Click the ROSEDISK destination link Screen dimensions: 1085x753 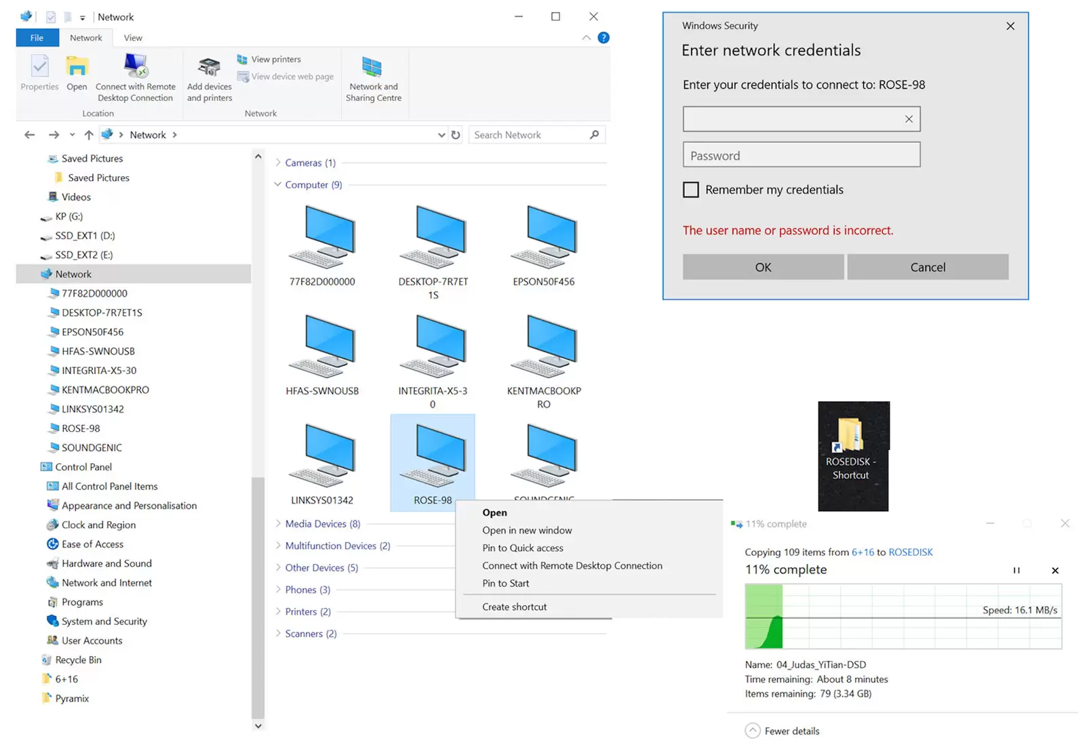(x=910, y=552)
